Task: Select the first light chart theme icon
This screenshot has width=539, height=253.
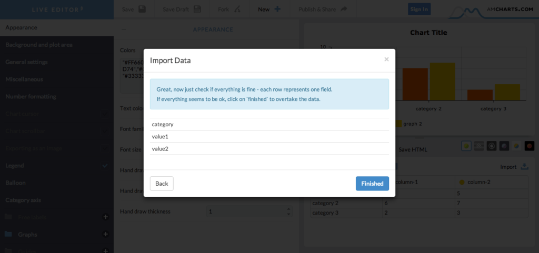Action: click(x=466, y=146)
